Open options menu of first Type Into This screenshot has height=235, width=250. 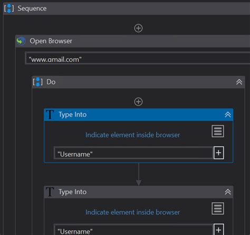point(218,131)
